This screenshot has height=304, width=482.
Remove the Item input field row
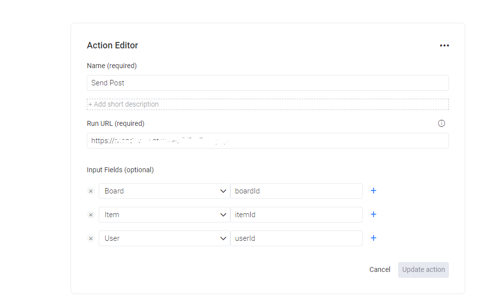click(91, 215)
